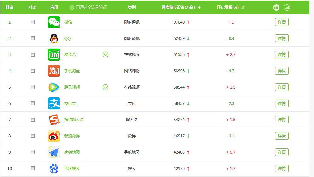The height and width of the screenshot is (177, 314).
Task: Sort by 环比增幅 sort arrows
Action: [243, 8]
